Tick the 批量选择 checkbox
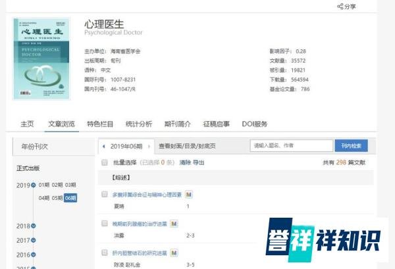Screen dimensions: 395x269 pos(105,162)
